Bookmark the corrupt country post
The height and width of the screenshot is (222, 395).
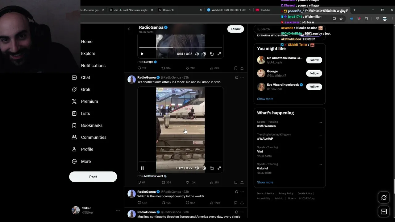236,203
